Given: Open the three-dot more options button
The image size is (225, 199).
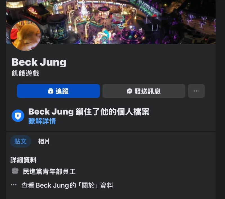Looking at the screenshot, I should tap(196, 91).
